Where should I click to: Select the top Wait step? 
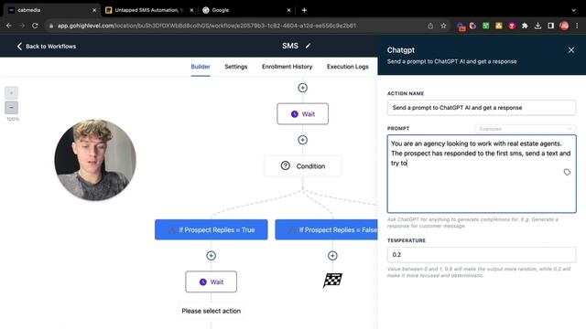click(x=303, y=113)
